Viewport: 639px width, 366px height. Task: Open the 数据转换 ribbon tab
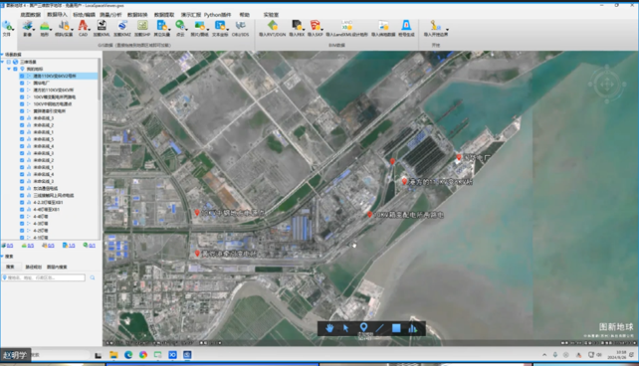coord(137,15)
